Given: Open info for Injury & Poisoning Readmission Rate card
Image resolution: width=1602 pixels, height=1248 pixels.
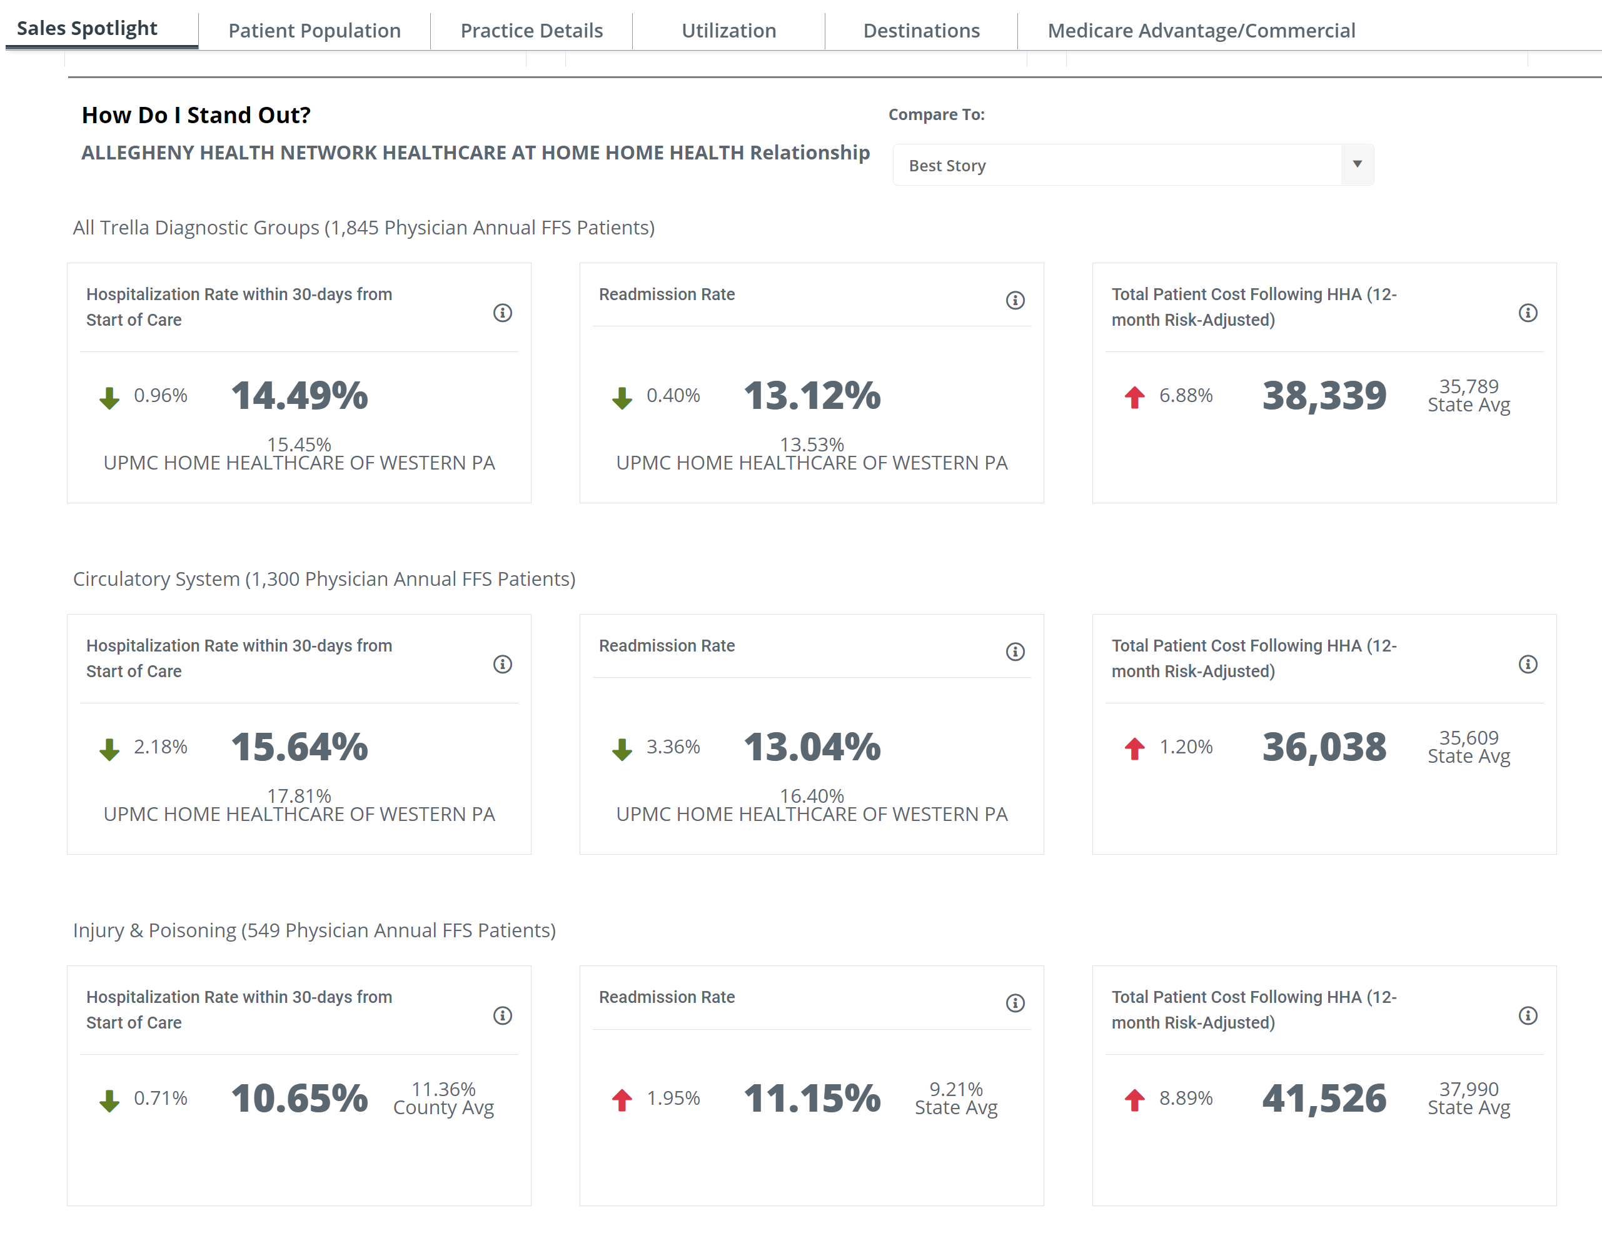Looking at the screenshot, I should click(x=1015, y=1003).
